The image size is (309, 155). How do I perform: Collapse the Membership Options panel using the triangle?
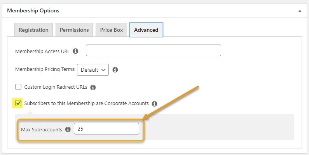[300, 11]
